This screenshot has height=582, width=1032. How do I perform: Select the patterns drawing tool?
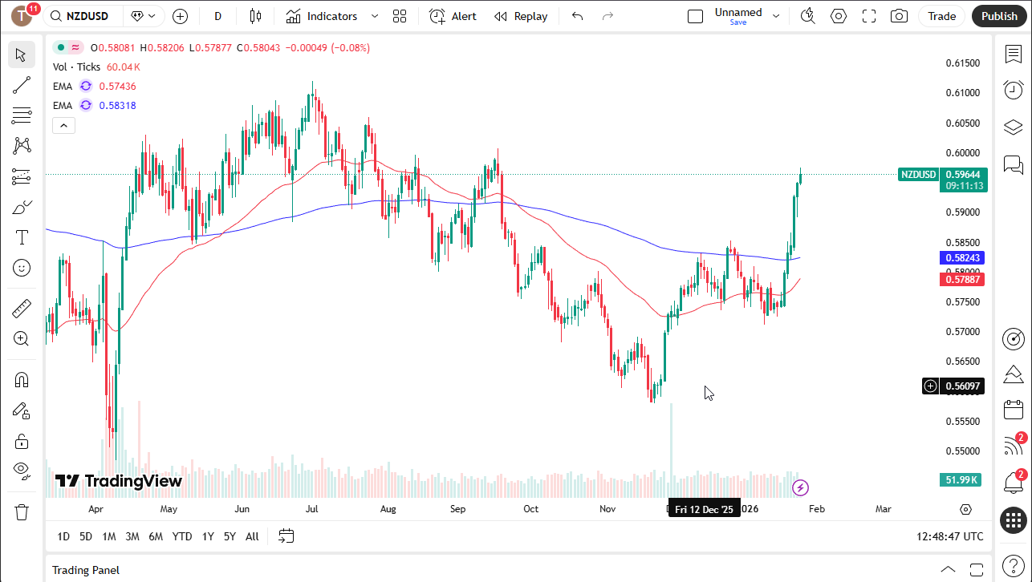(x=22, y=146)
